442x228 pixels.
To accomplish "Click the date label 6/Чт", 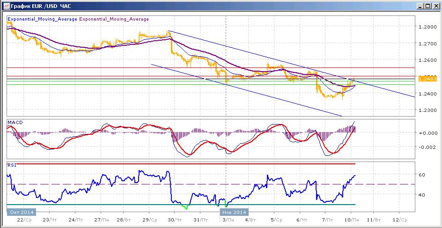I will [x=302, y=220].
